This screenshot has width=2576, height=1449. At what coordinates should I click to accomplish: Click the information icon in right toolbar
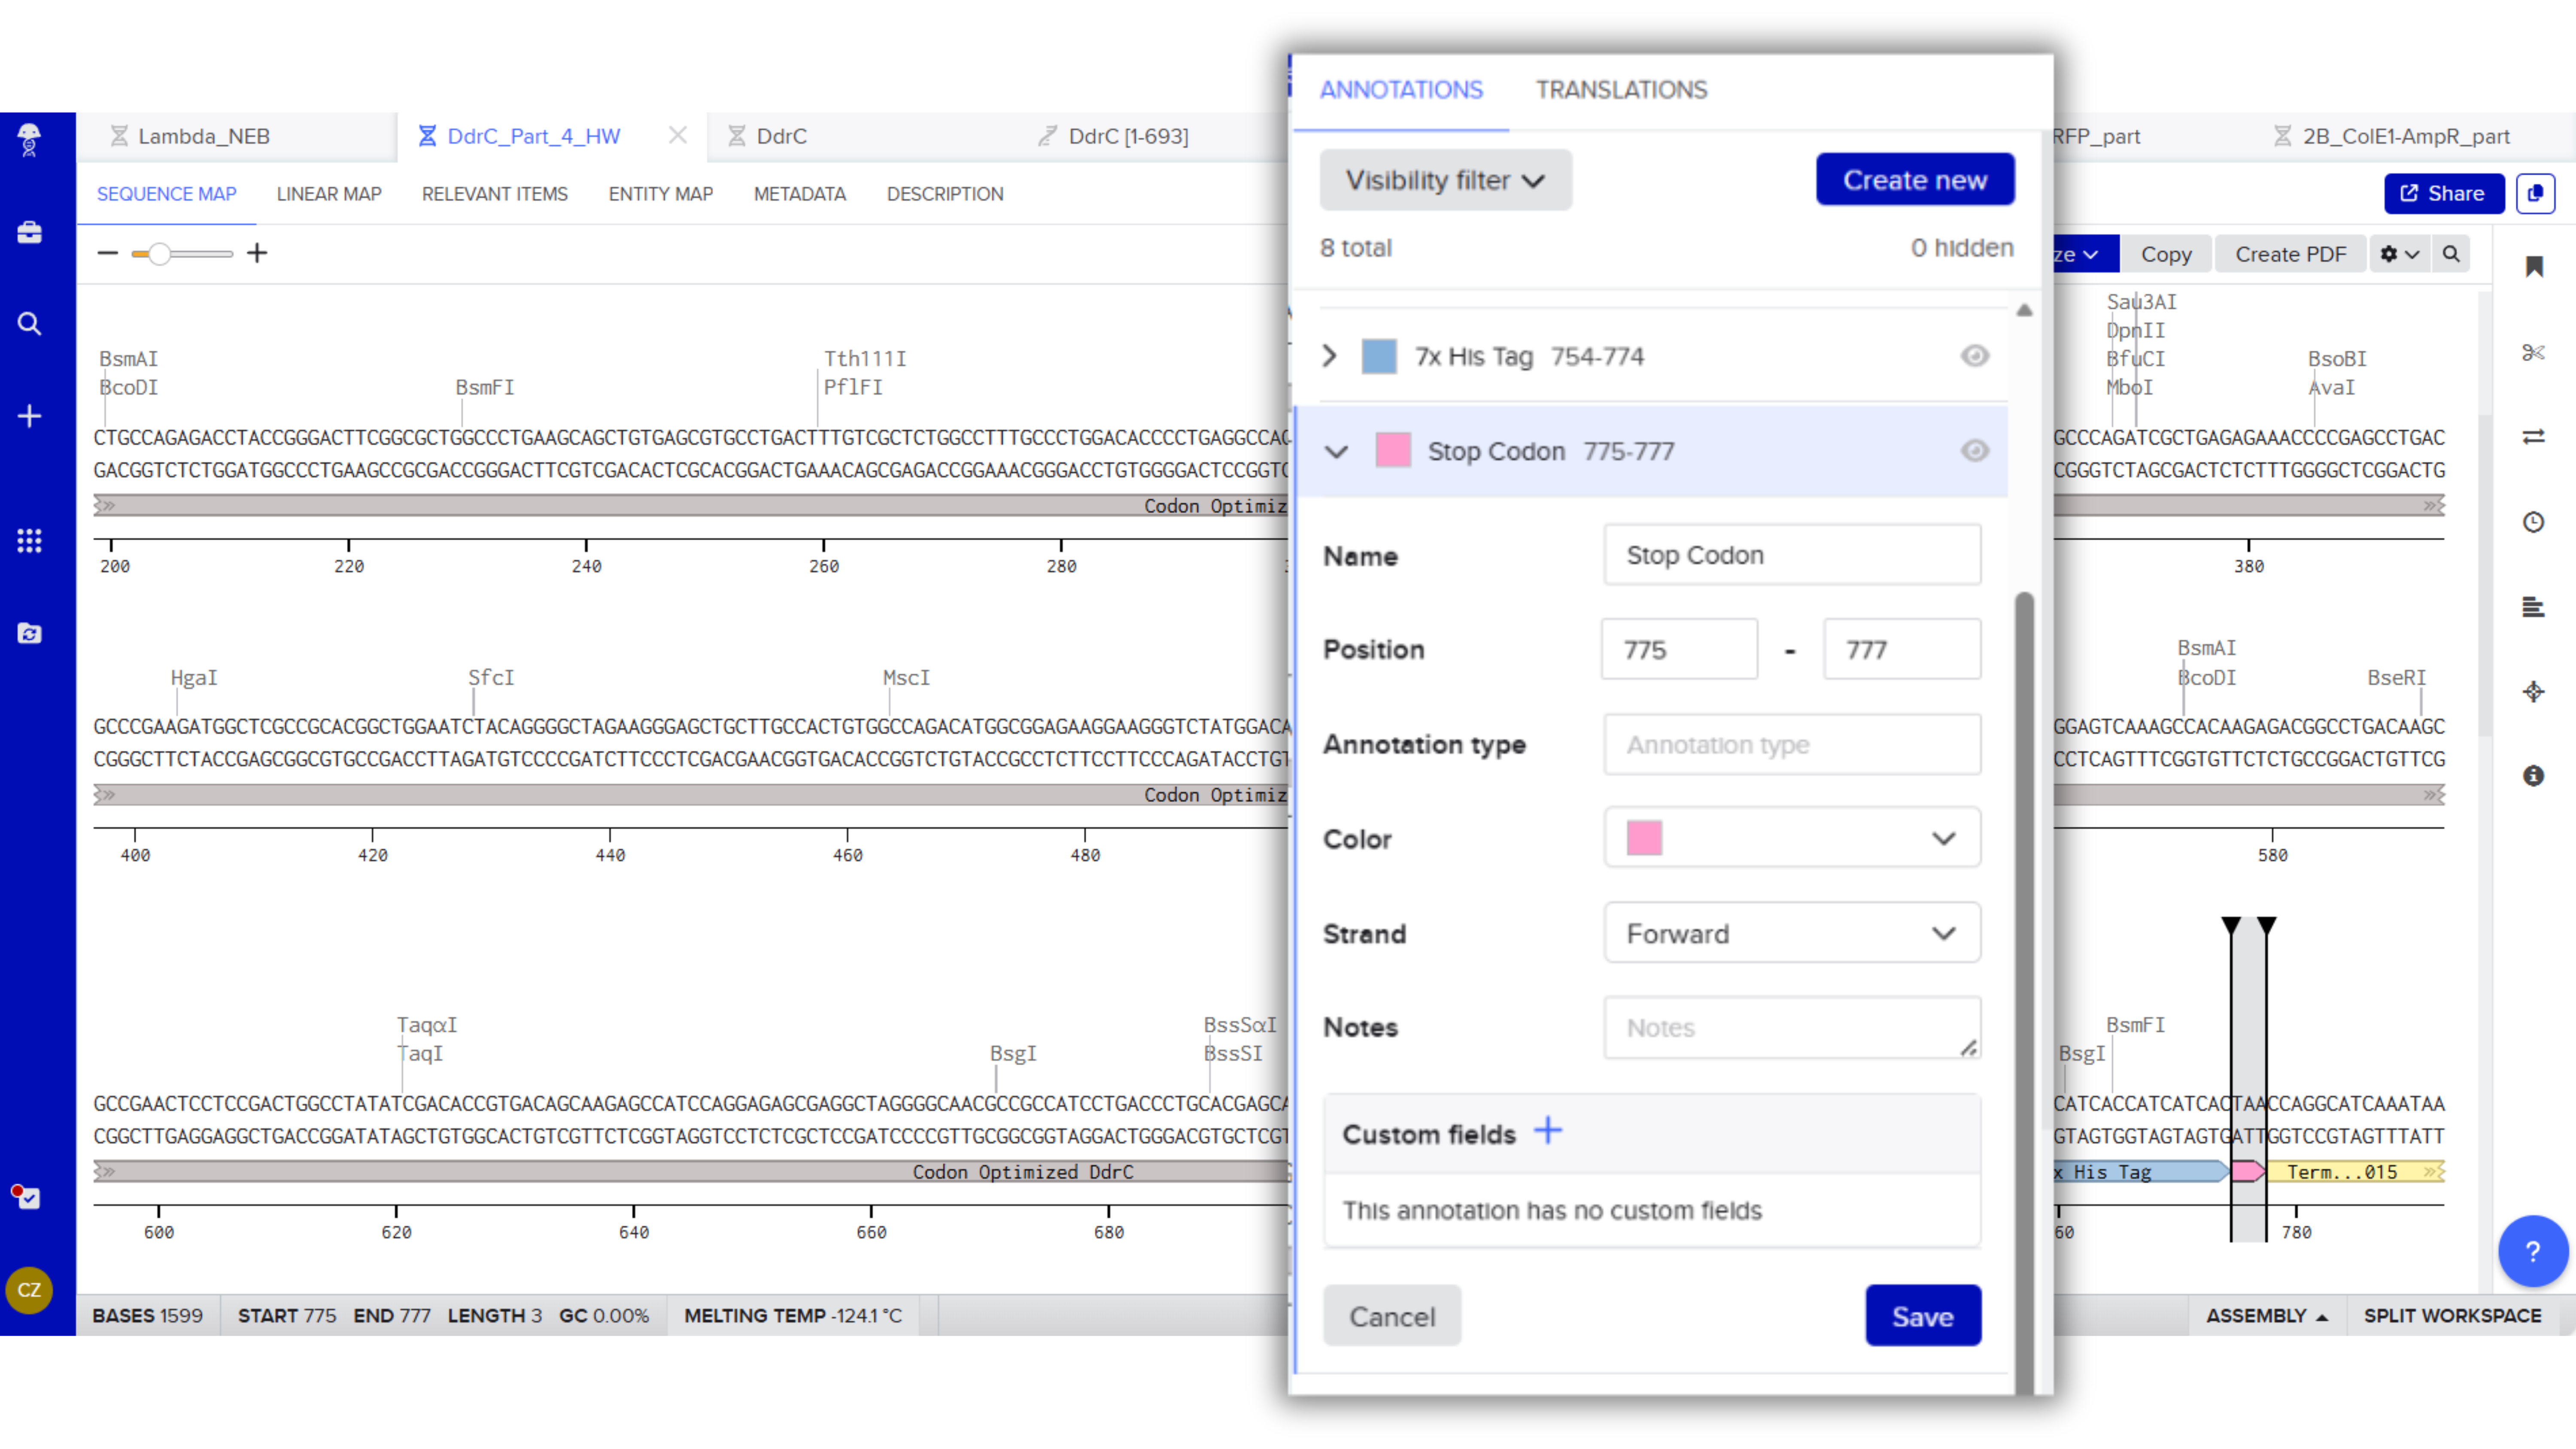(x=2532, y=775)
